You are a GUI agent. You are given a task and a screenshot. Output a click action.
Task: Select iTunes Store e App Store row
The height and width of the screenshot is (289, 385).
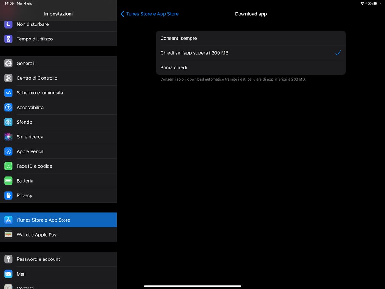[59, 220]
